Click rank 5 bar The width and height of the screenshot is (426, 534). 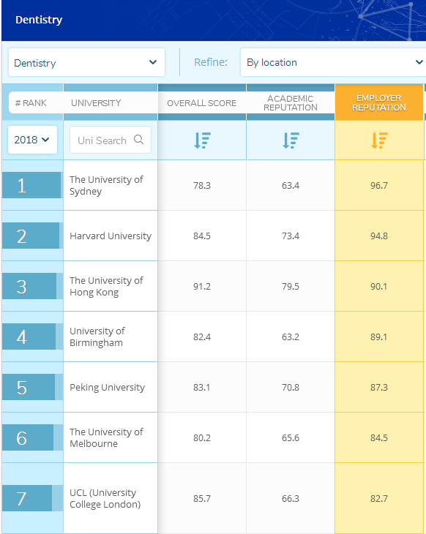point(29,387)
